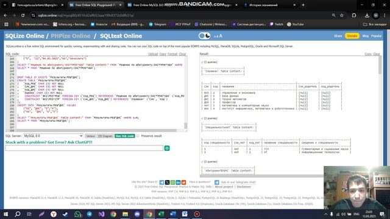Open the bookmarks apps grid icon
The height and width of the screenshot is (219, 390).
[x=6, y=24]
